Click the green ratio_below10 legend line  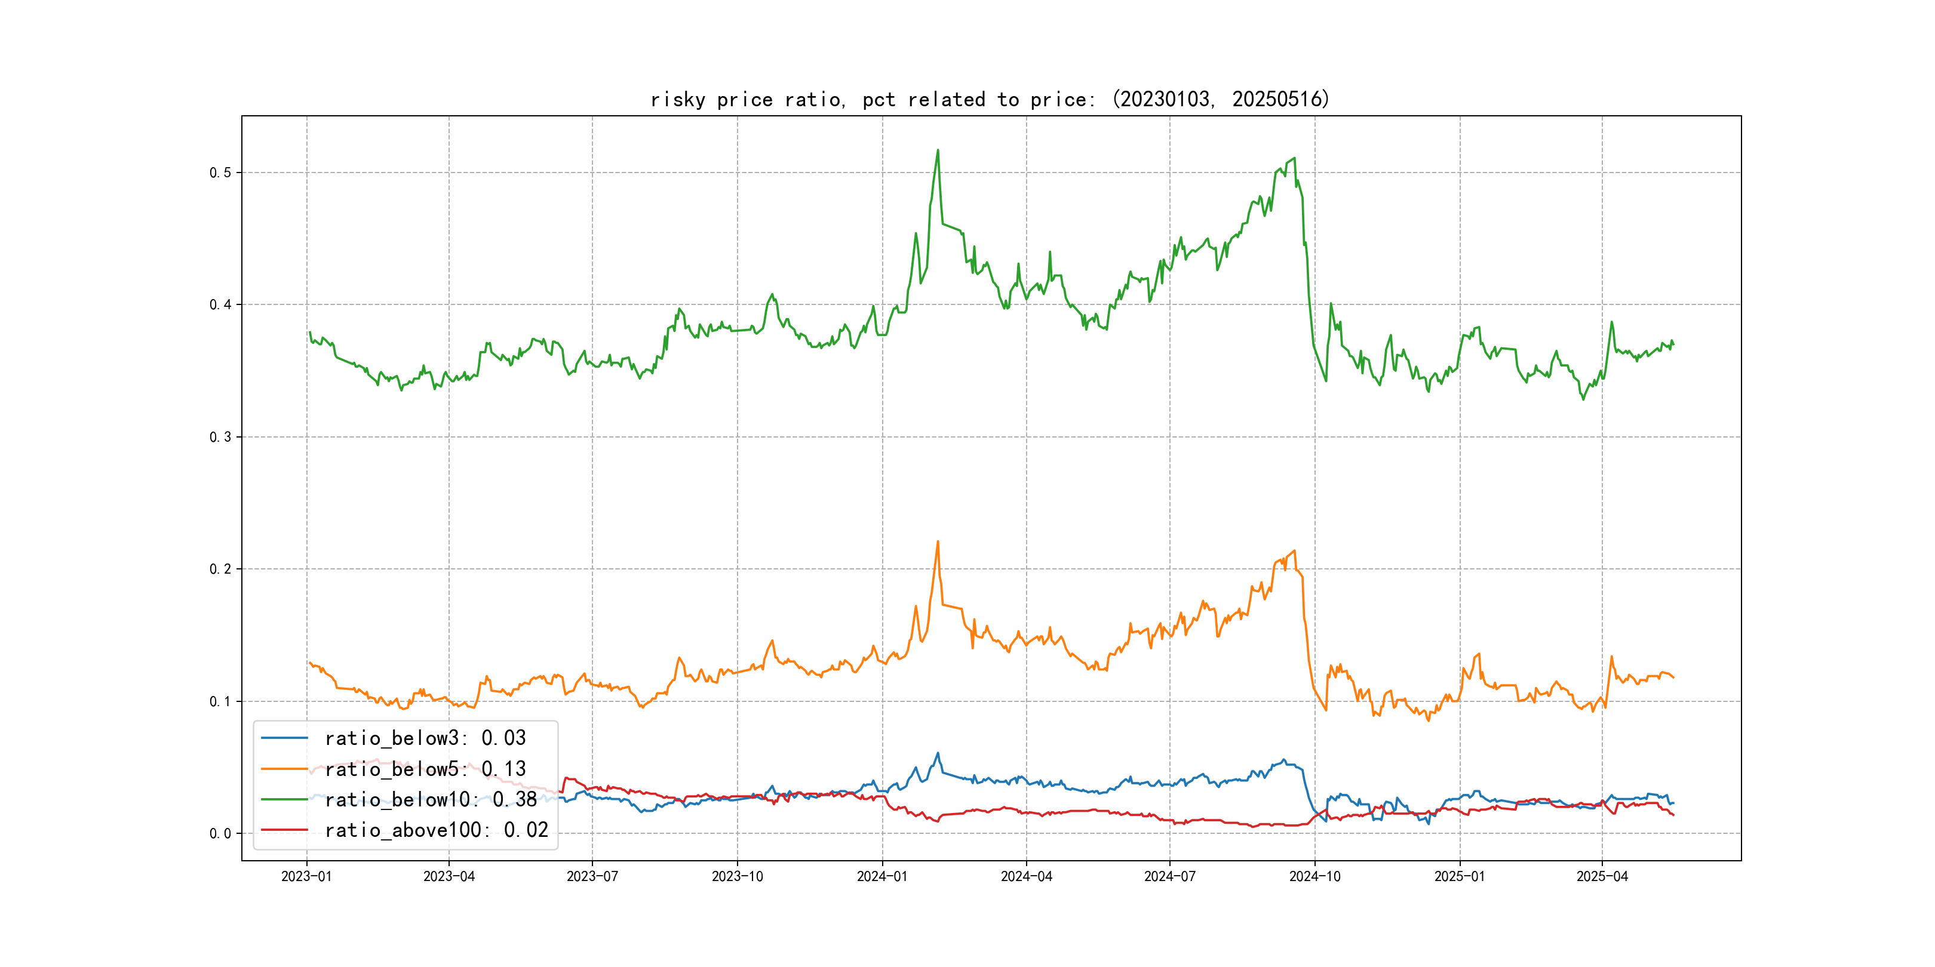coord(284,800)
